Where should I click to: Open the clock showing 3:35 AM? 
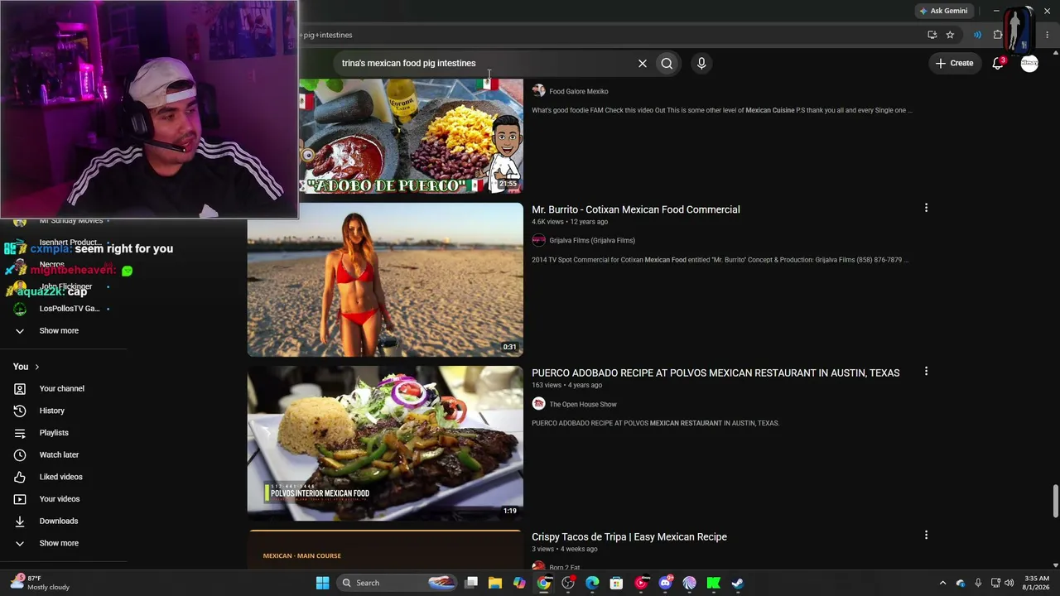(x=1037, y=583)
